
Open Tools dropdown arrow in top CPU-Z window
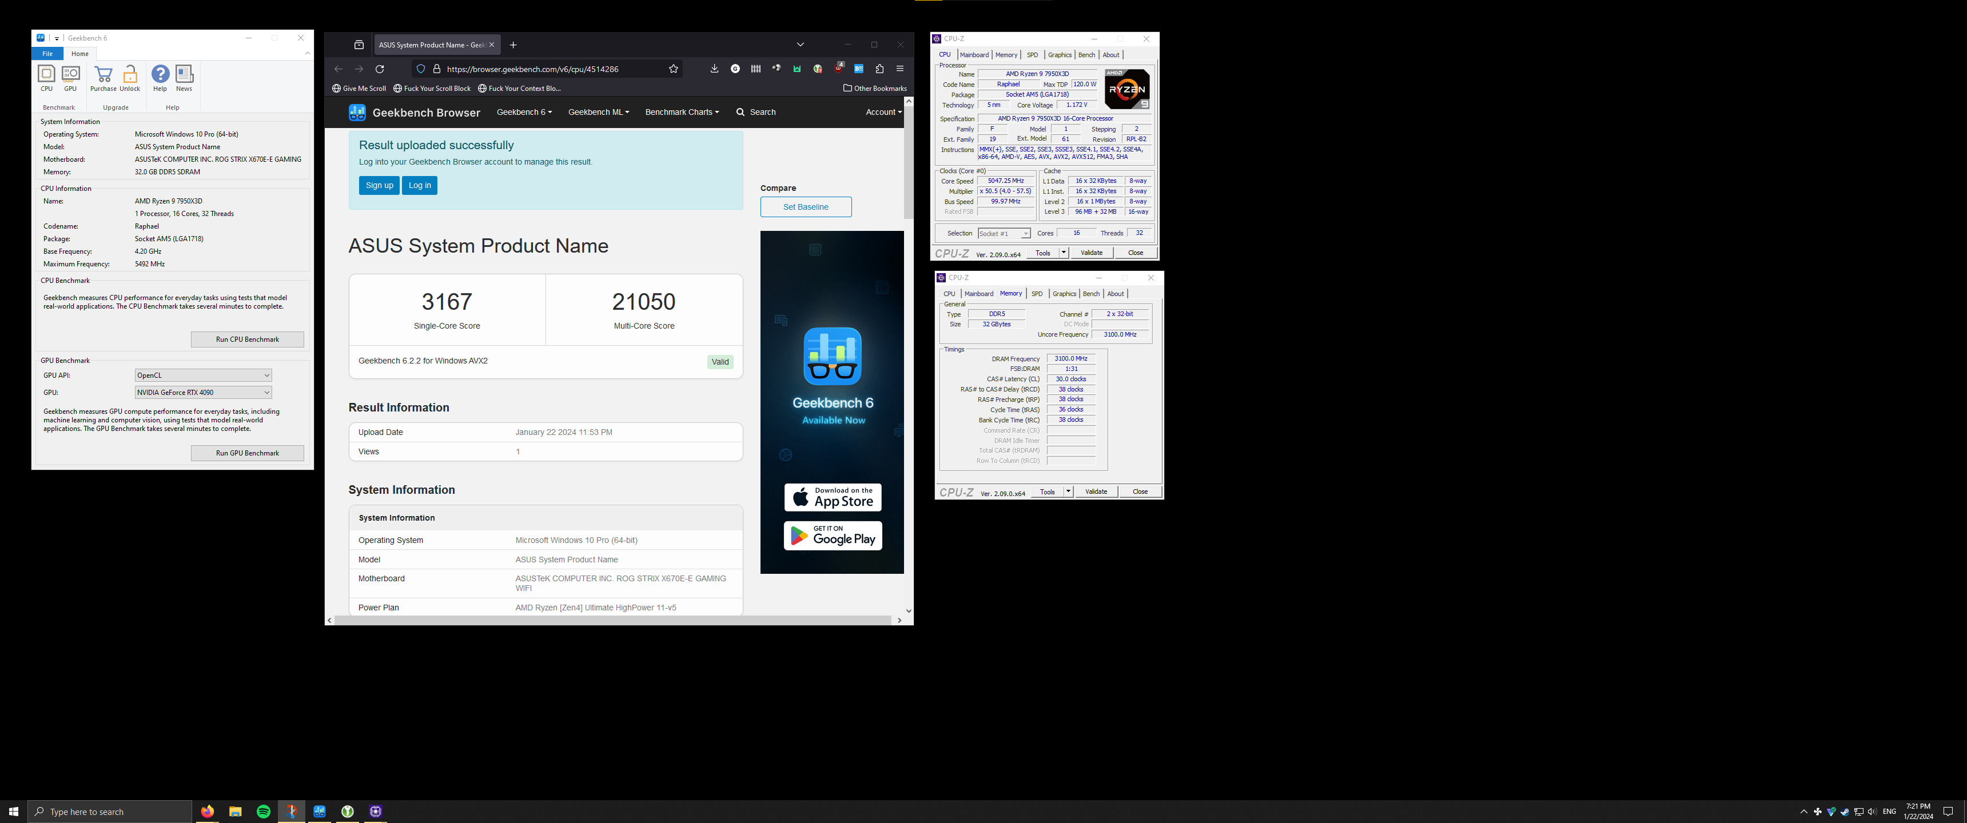click(x=1064, y=253)
